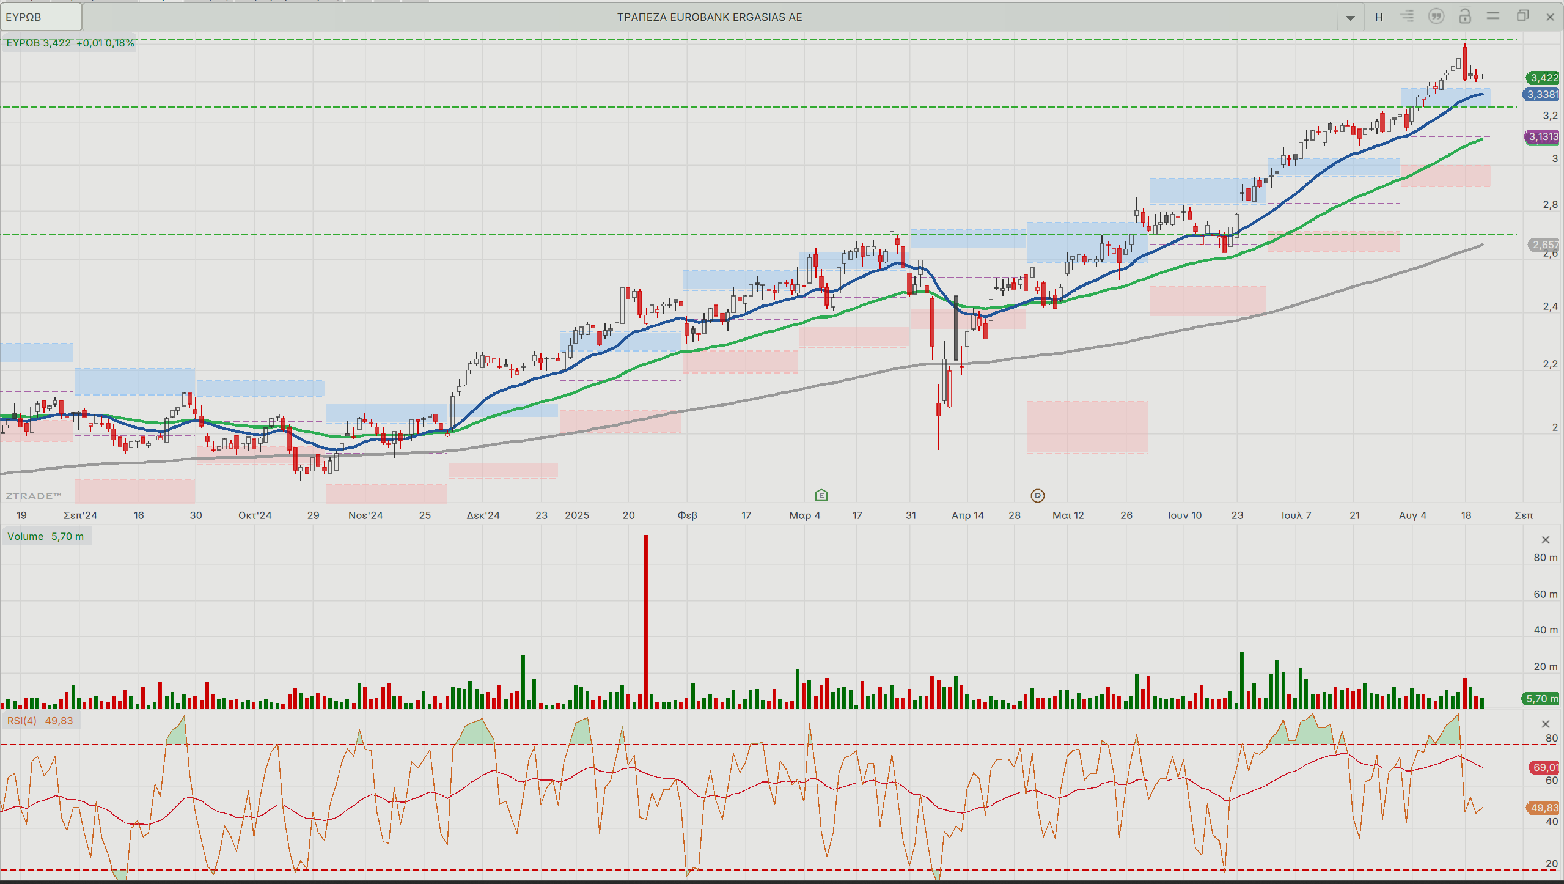Click the Απρ 14 date label on time axis

point(967,515)
